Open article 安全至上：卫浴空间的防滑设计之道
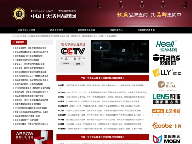192x144 pixels. point(30,64)
